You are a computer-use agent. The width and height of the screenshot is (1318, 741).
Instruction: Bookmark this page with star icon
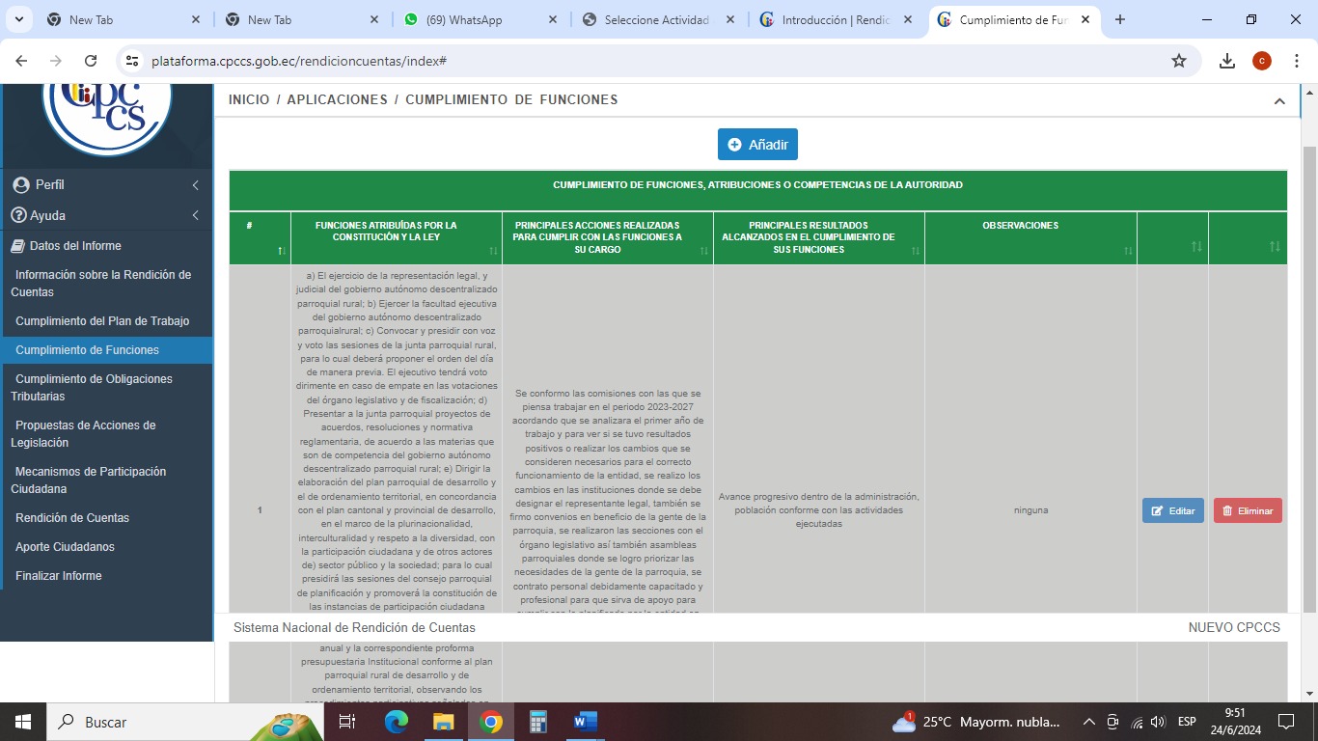1178,61
